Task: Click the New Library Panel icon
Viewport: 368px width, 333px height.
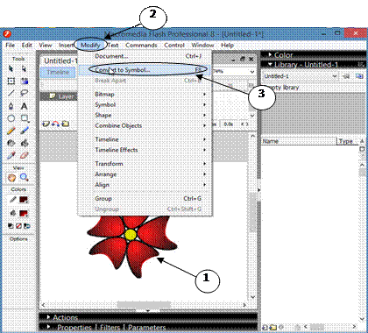Action: pyautogui.click(x=359, y=76)
